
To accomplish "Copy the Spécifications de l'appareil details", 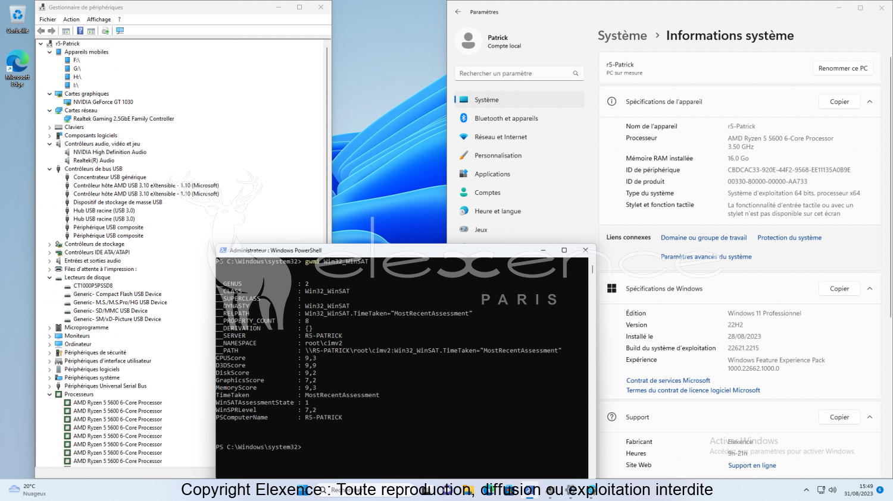I will pos(839,102).
